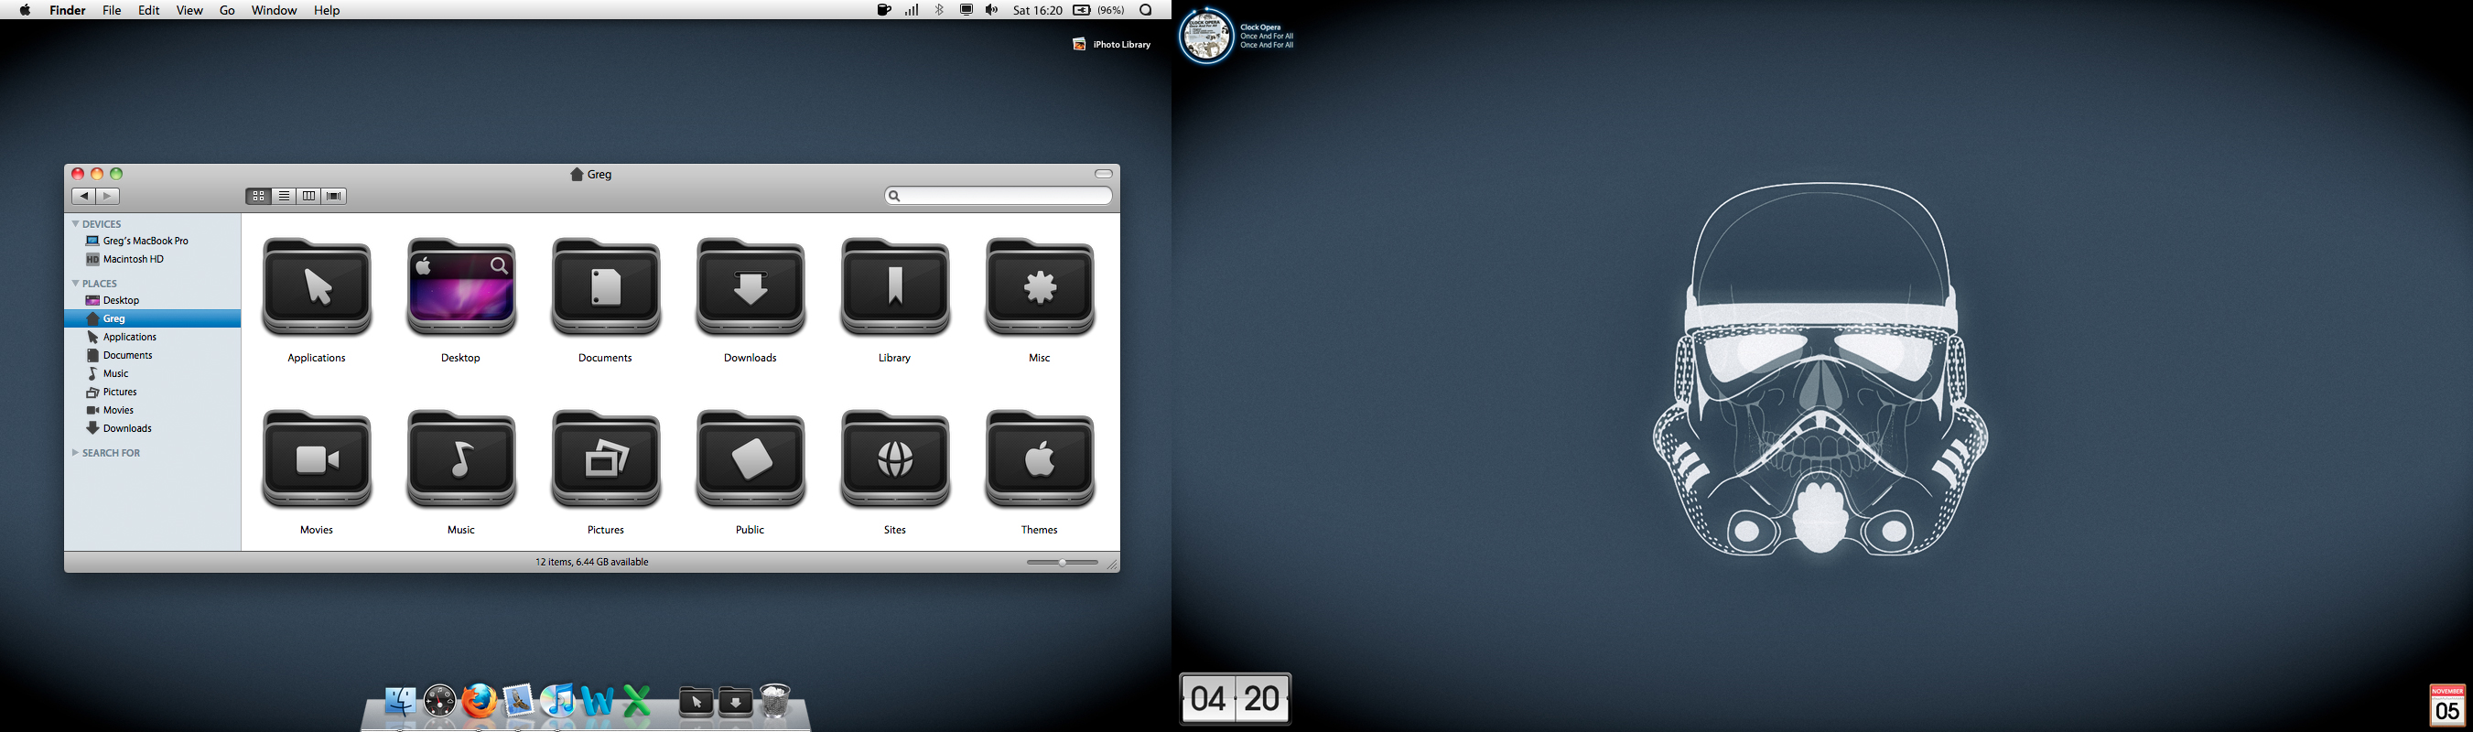Image resolution: width=2473 pixels, height=732 pixels.
Task: Open Microsoft Excel from the Dock
Action: (636, 701)
